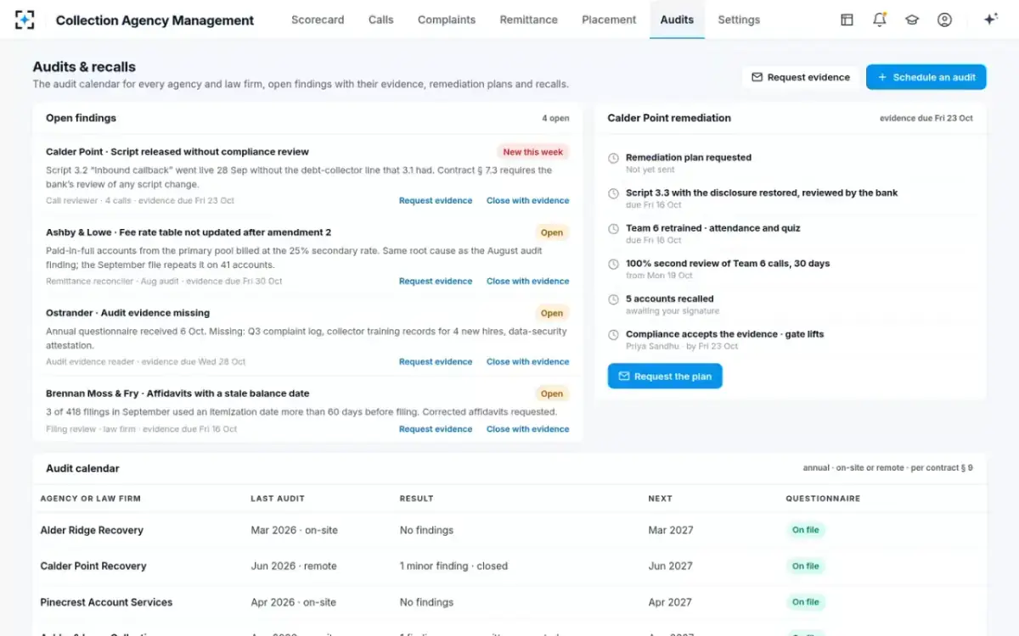The image size is (1019, 636).
Task: Click clock icon beside 100% second review
Action: tap(614, 265)
